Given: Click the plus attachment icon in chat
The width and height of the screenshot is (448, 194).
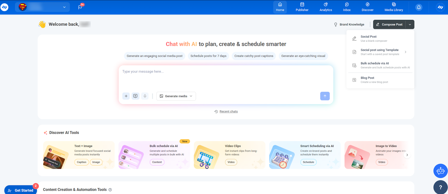Looking at the screenshot, I should point(126,96).
